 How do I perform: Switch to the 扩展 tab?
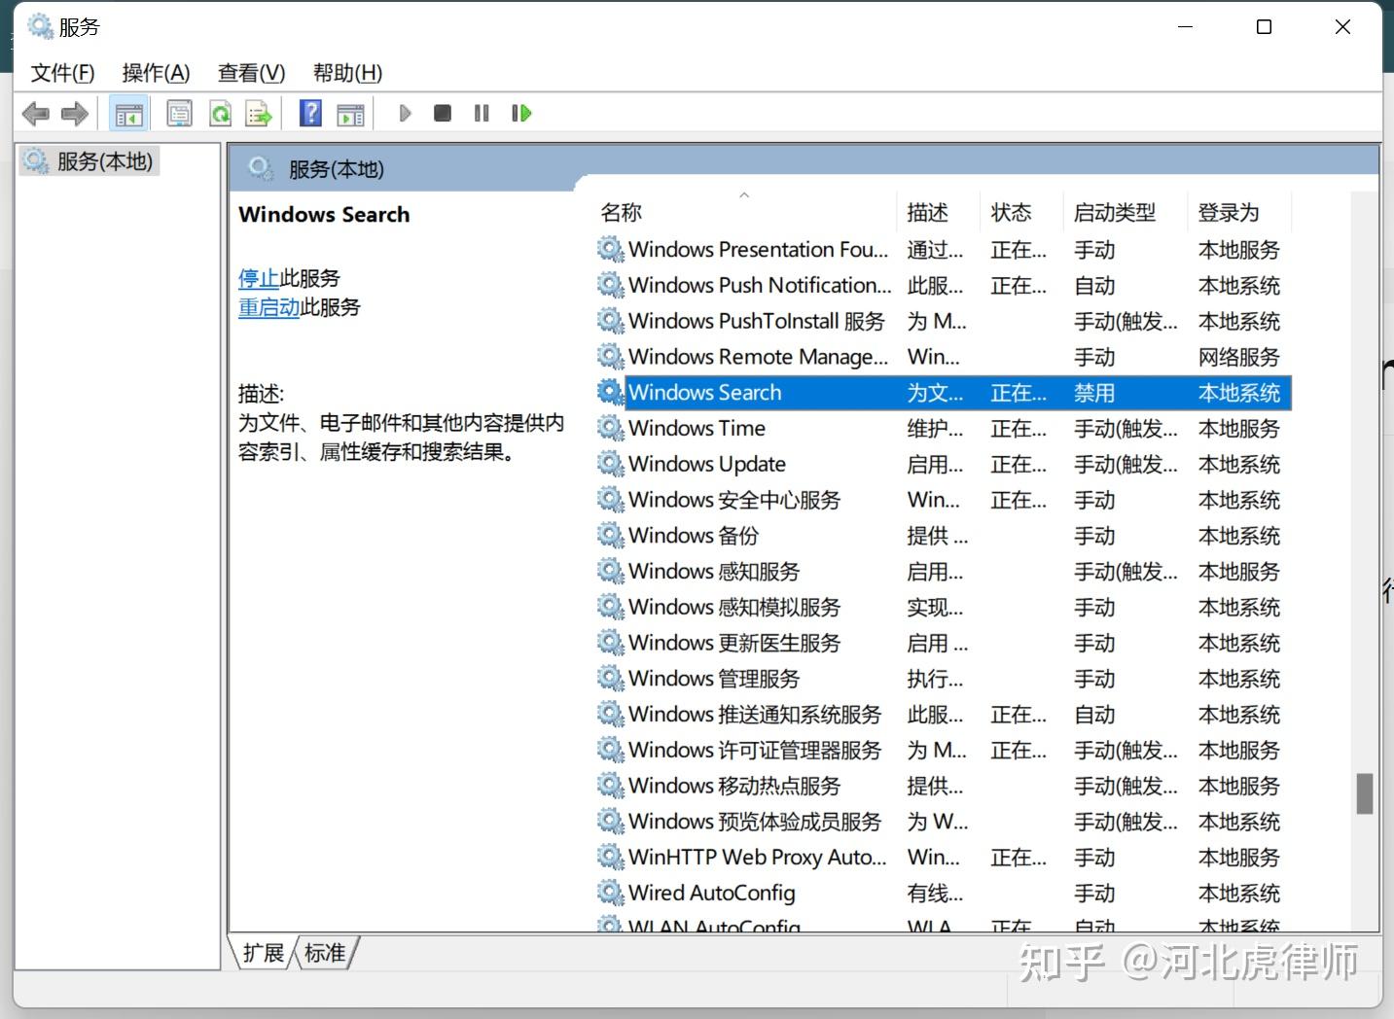click(264, 953)
